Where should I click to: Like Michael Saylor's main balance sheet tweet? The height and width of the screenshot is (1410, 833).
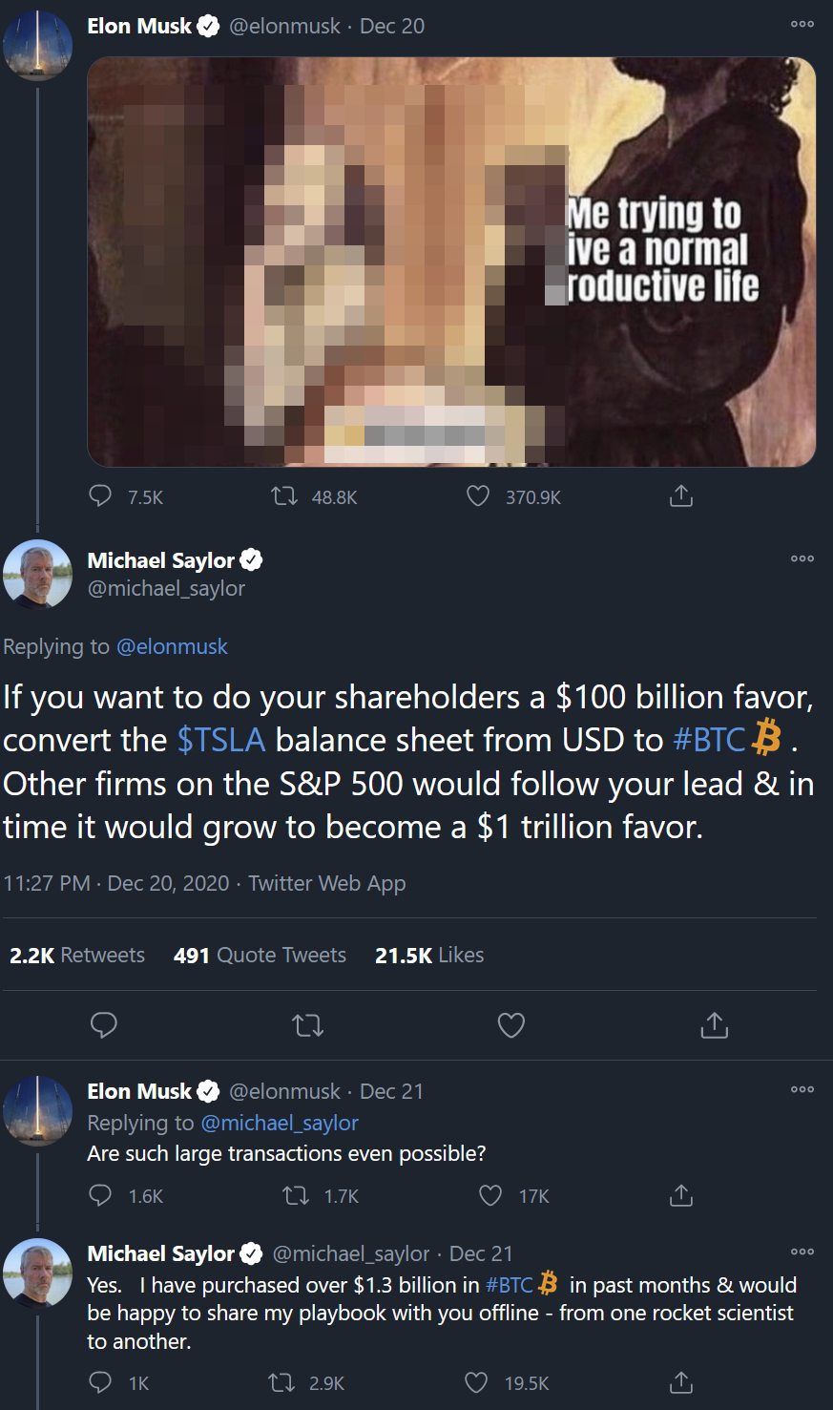click(511, 1025)
